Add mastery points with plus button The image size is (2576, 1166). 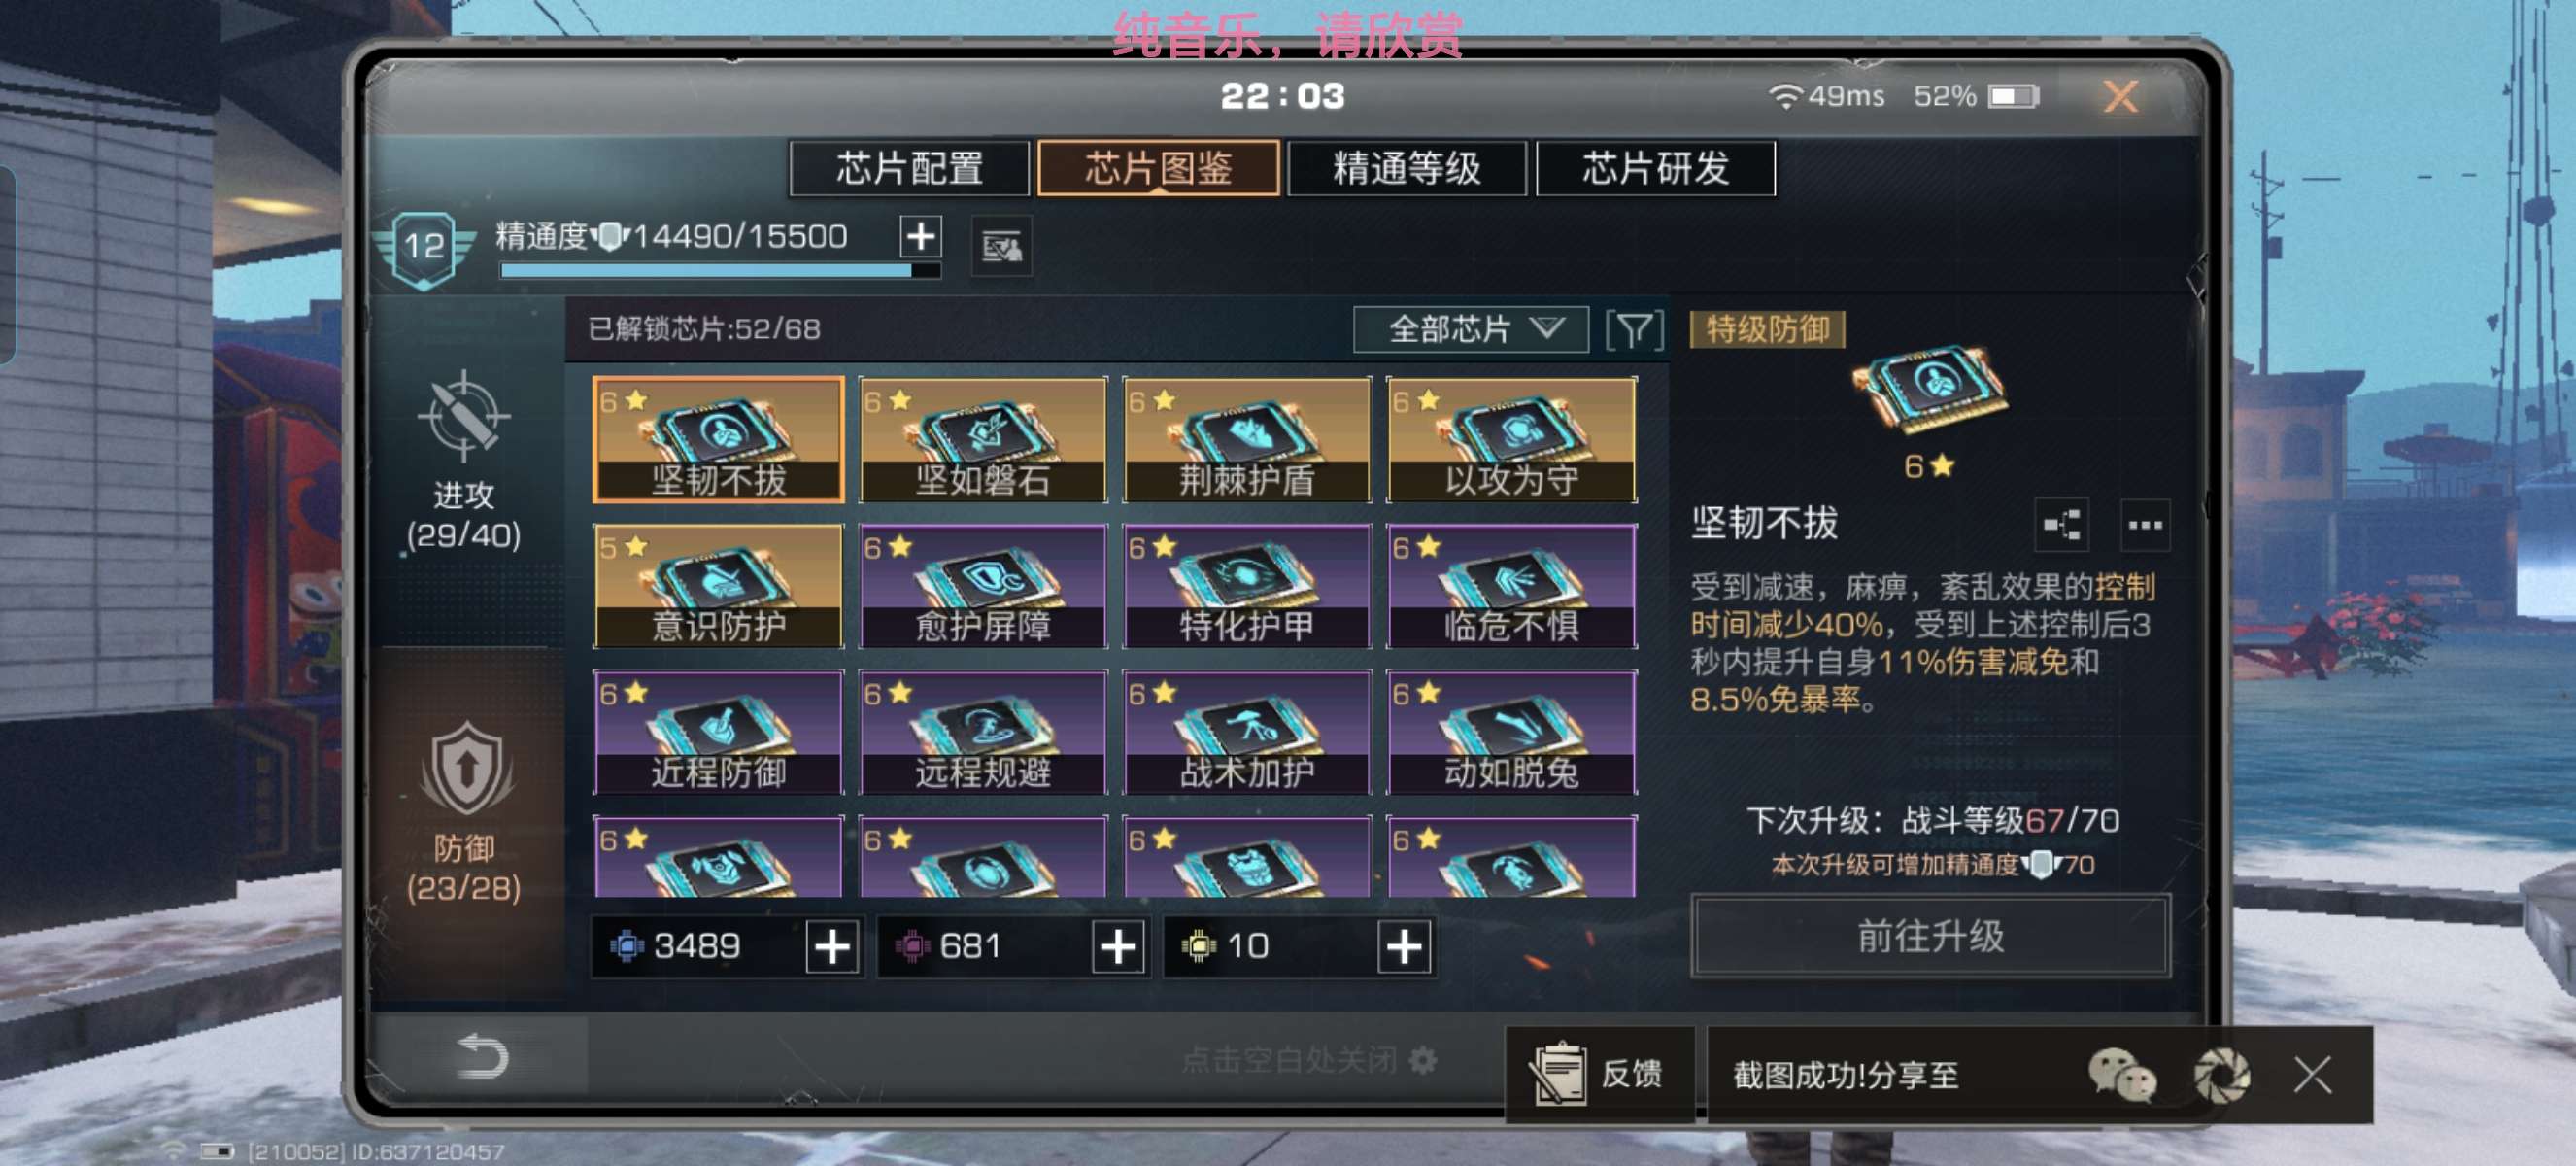pos(920,237)
